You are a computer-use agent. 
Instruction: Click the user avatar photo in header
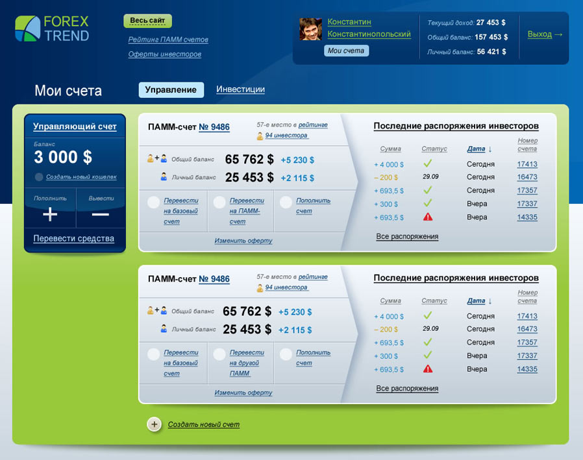(x=311, y=29)
